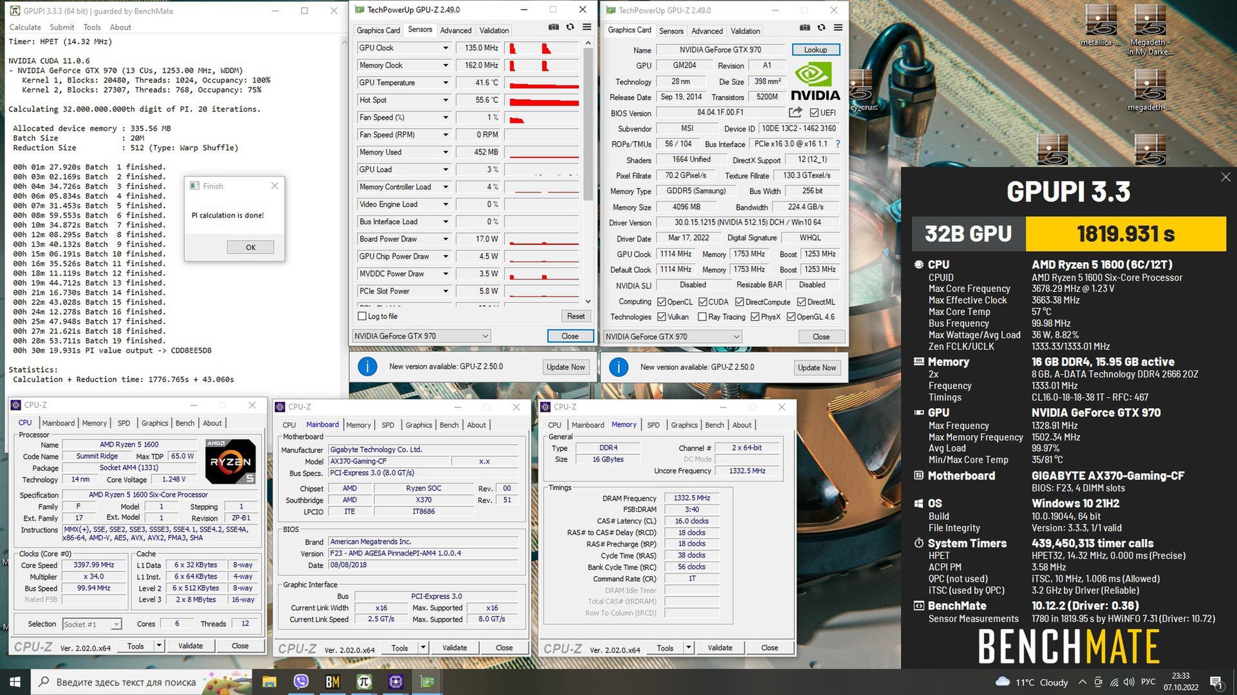Expand the Board Power Draw sensor dropdown
This screenshot has width=1237, height=695.
[445, 239]
